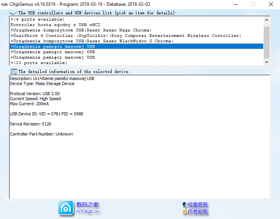
Task: Click the 'Device Revision: 0126' line
Action: (x=30, y=124)
